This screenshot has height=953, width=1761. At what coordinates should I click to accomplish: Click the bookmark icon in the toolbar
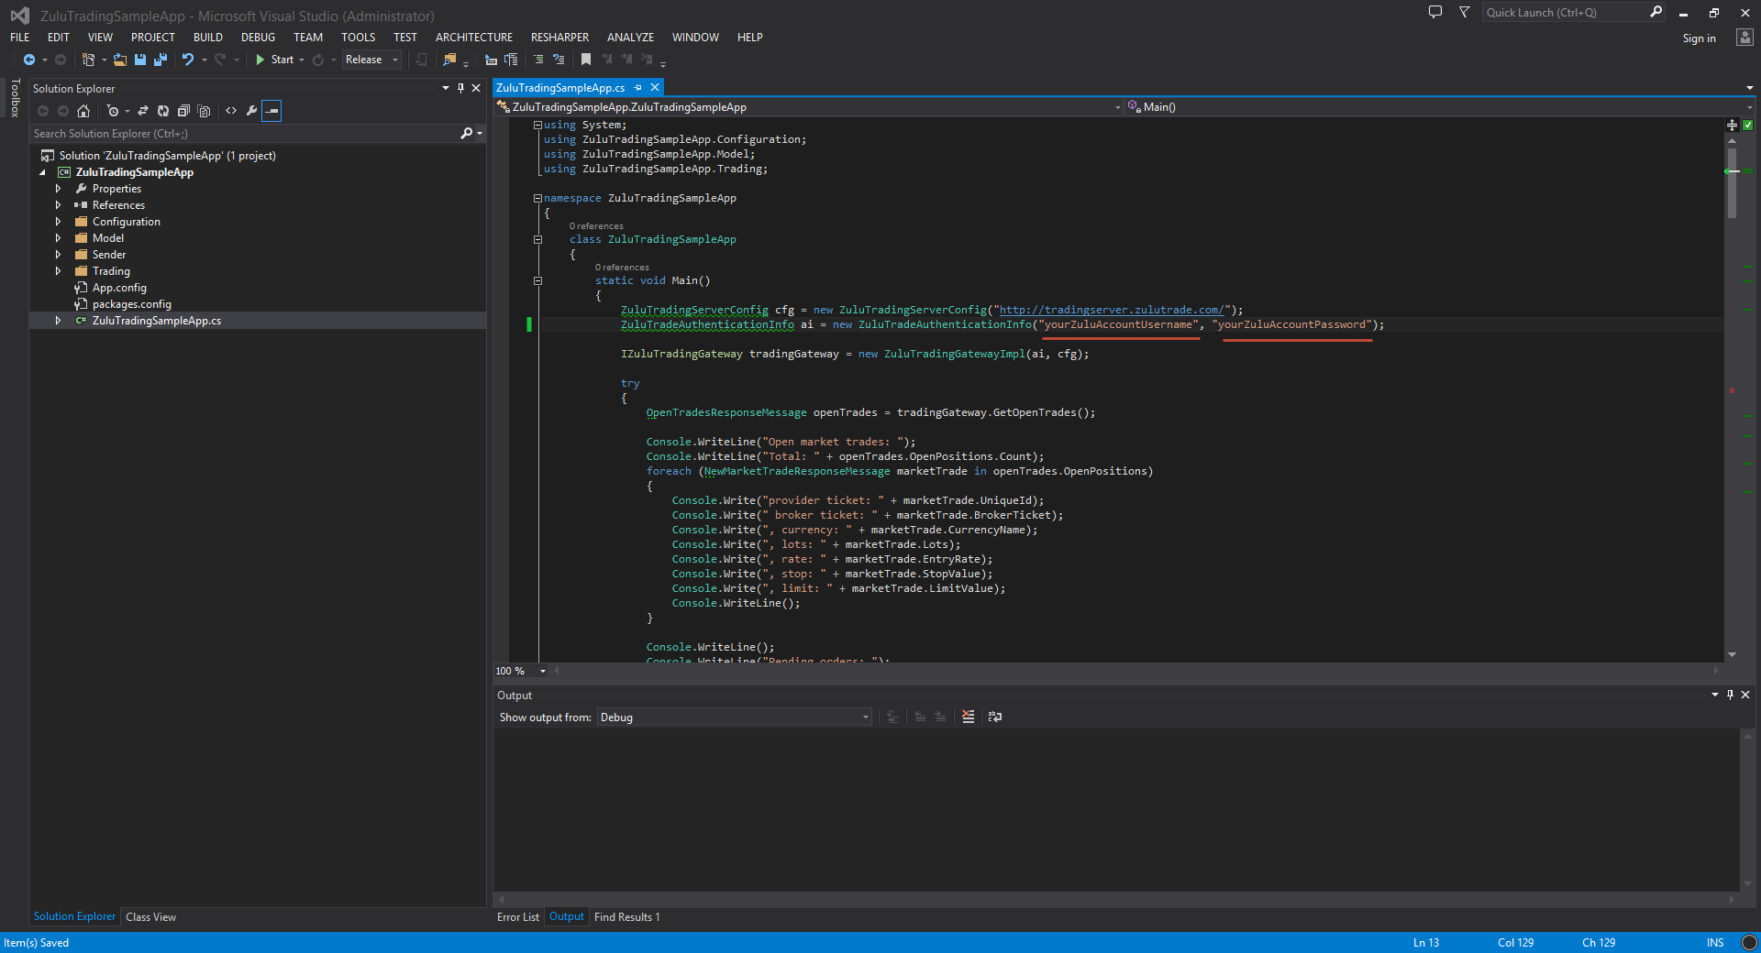click(586, 60)
